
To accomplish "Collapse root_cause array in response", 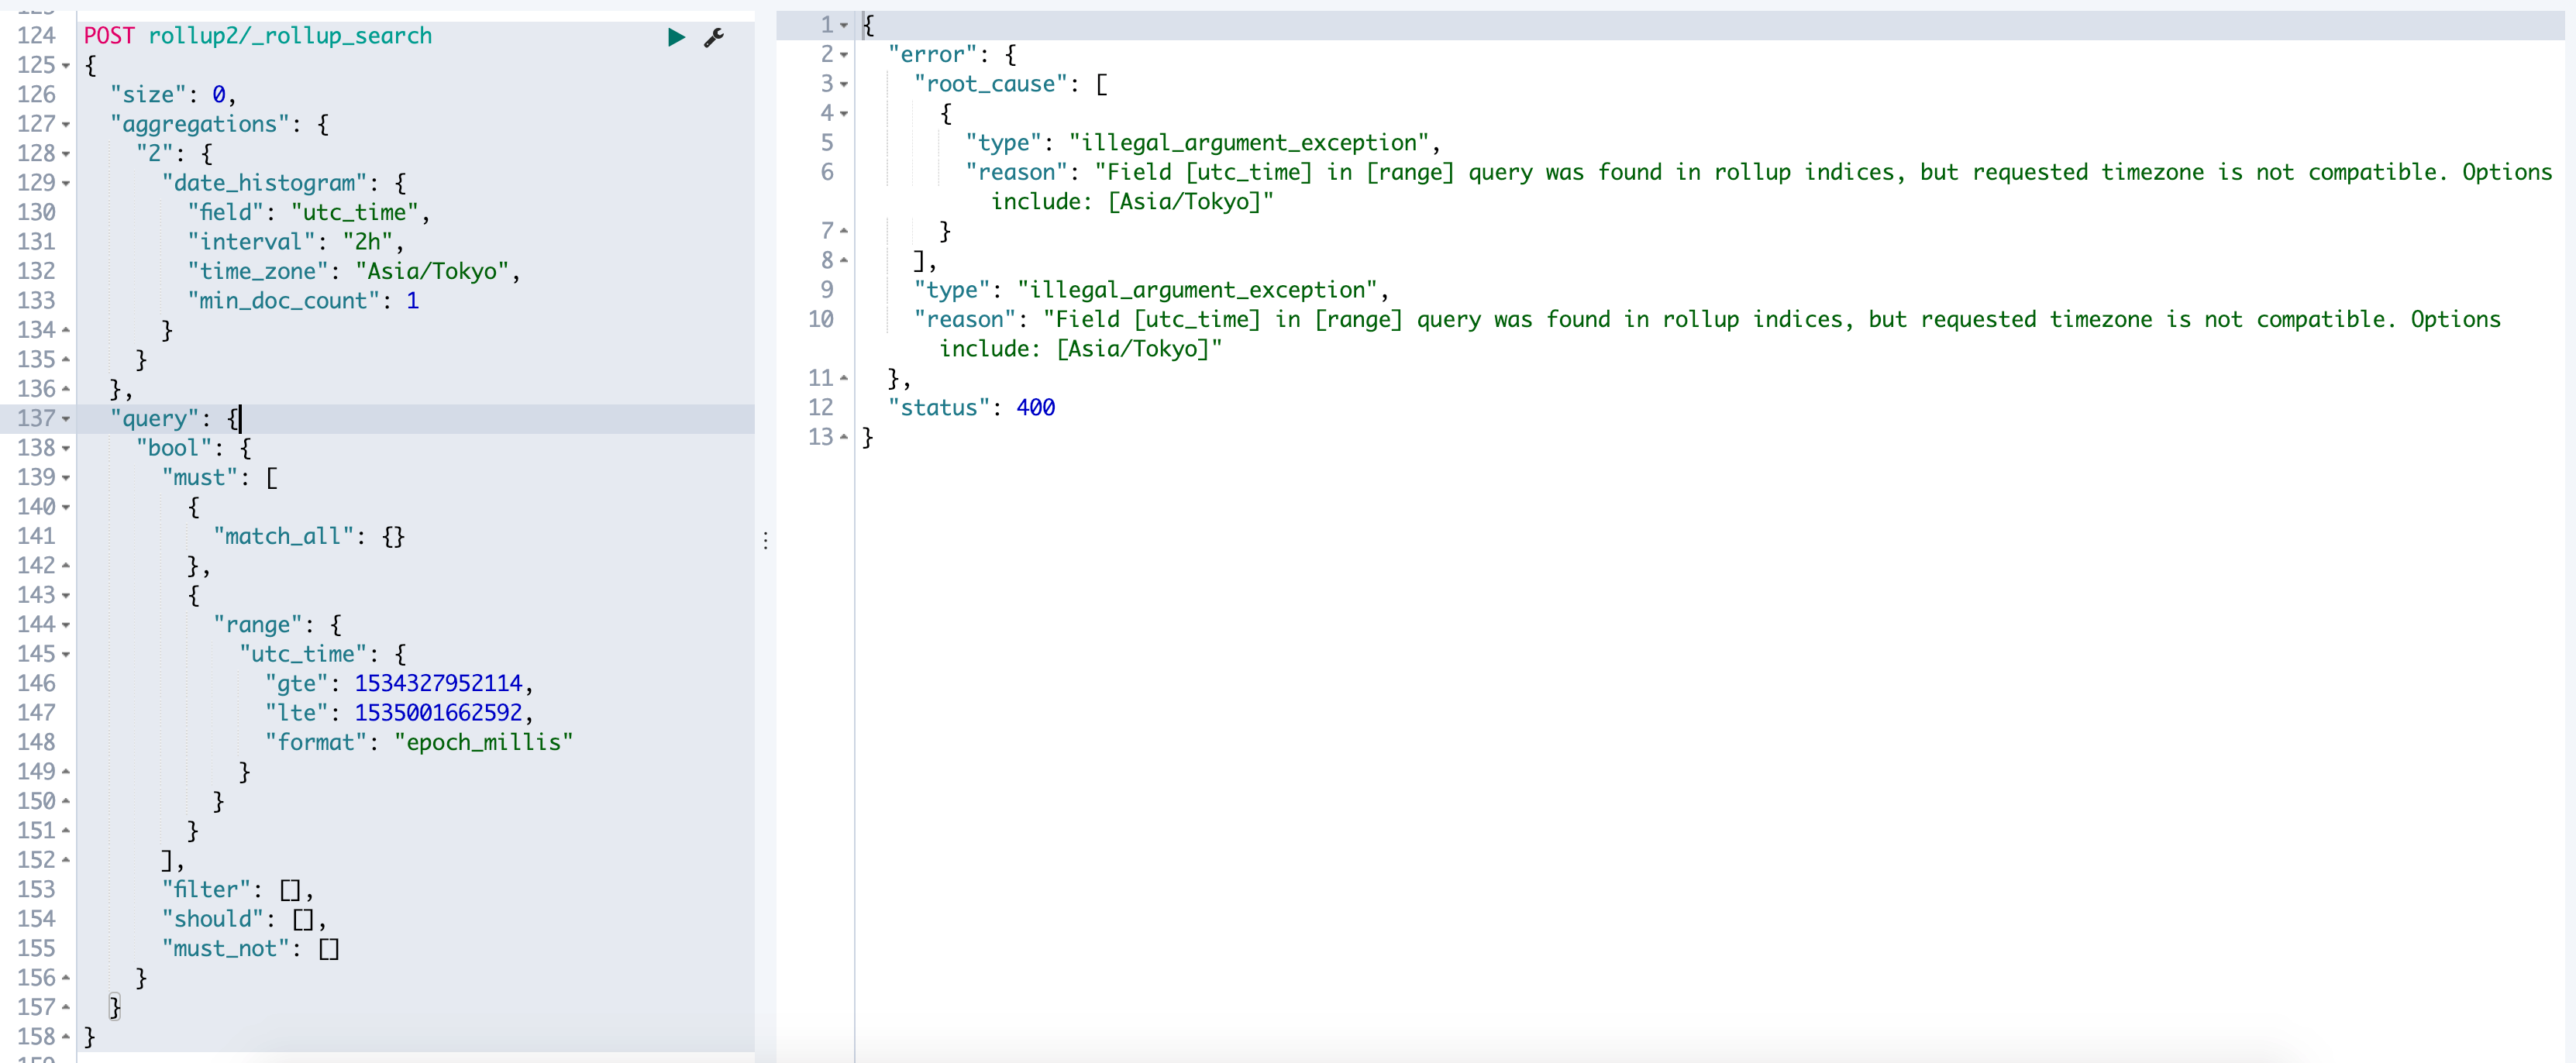I will 844,85.
